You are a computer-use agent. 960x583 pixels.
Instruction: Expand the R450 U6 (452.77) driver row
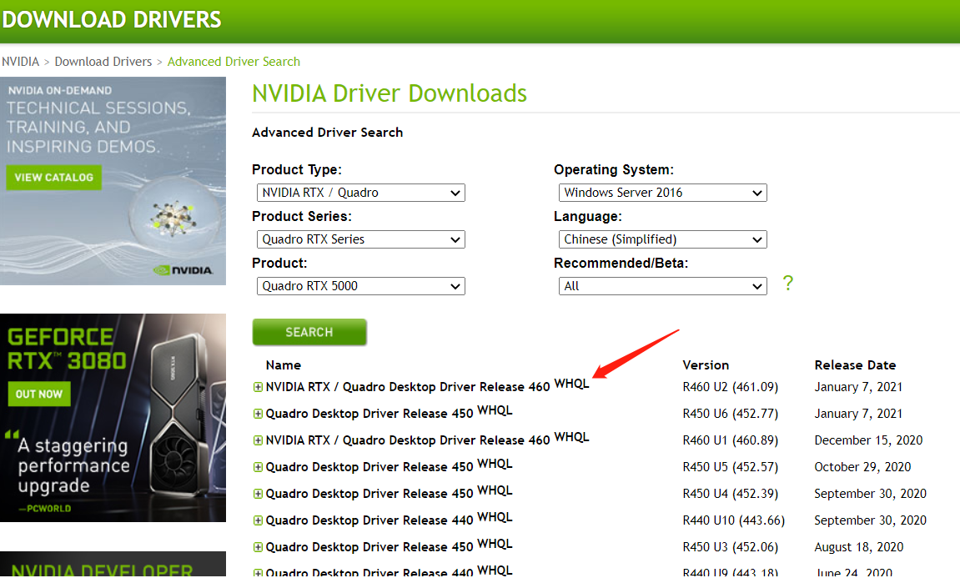coord(258,414)
